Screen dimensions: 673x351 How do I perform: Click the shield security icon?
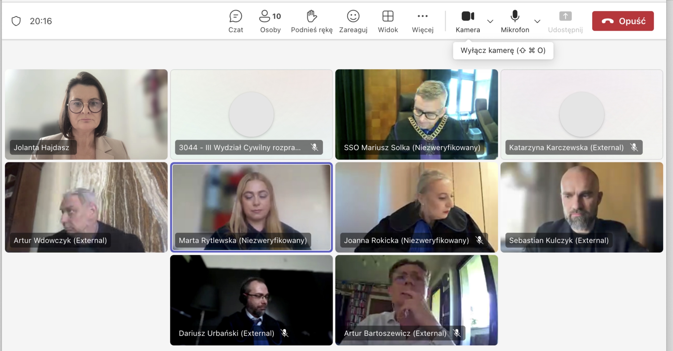[16, 21]
